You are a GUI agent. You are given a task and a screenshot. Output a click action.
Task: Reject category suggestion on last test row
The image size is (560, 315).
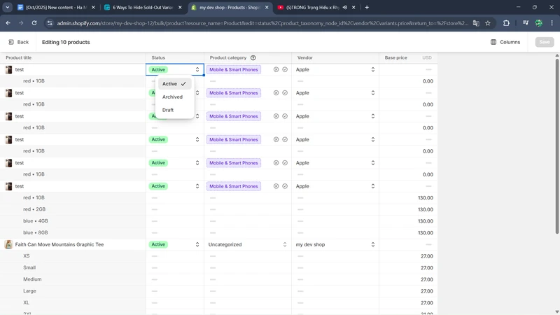pos(276,186)
